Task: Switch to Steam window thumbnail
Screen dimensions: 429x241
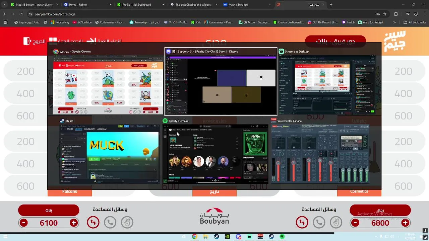Action: (109, 151)
